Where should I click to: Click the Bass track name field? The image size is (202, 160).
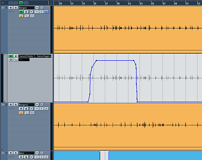(26, 153)
